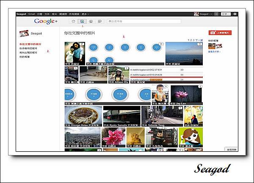Image resolution: width=254 pixels, height=183 pixels.
Task: Select 你社交圈中的相片 in left sidebar
Action: tap(30, 44)
